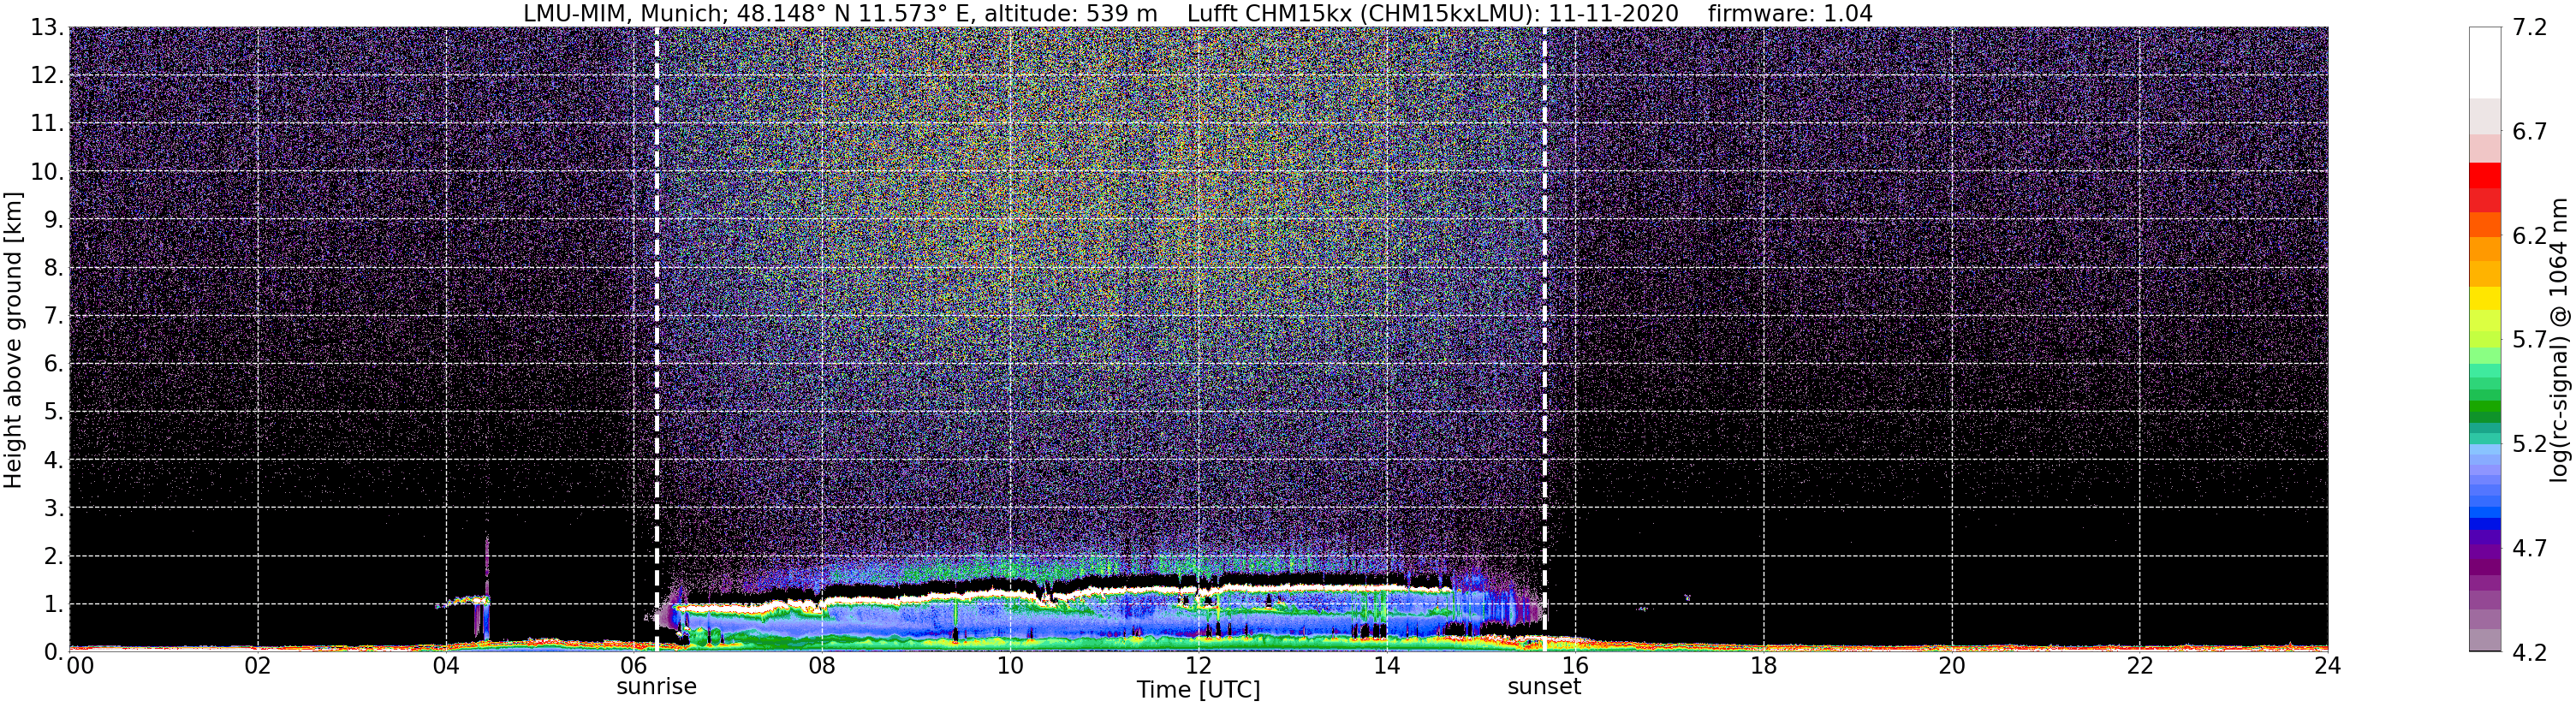Click height-axis tick label '7.'
This screenshot has width=2576, height=707.
pos(54,316)
